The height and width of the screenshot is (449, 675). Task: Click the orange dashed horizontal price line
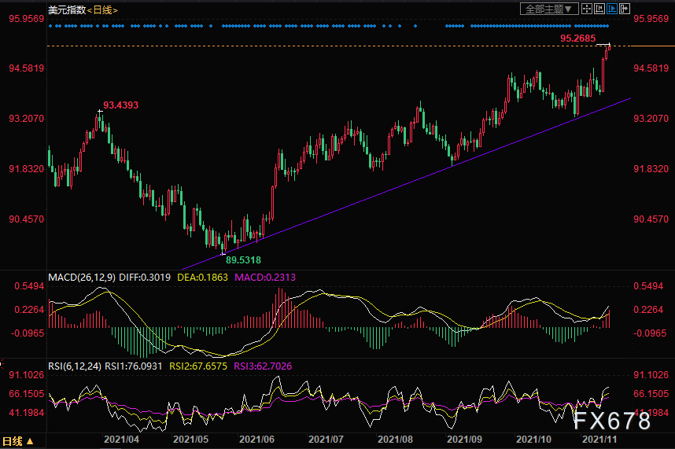tap(315, 46)
